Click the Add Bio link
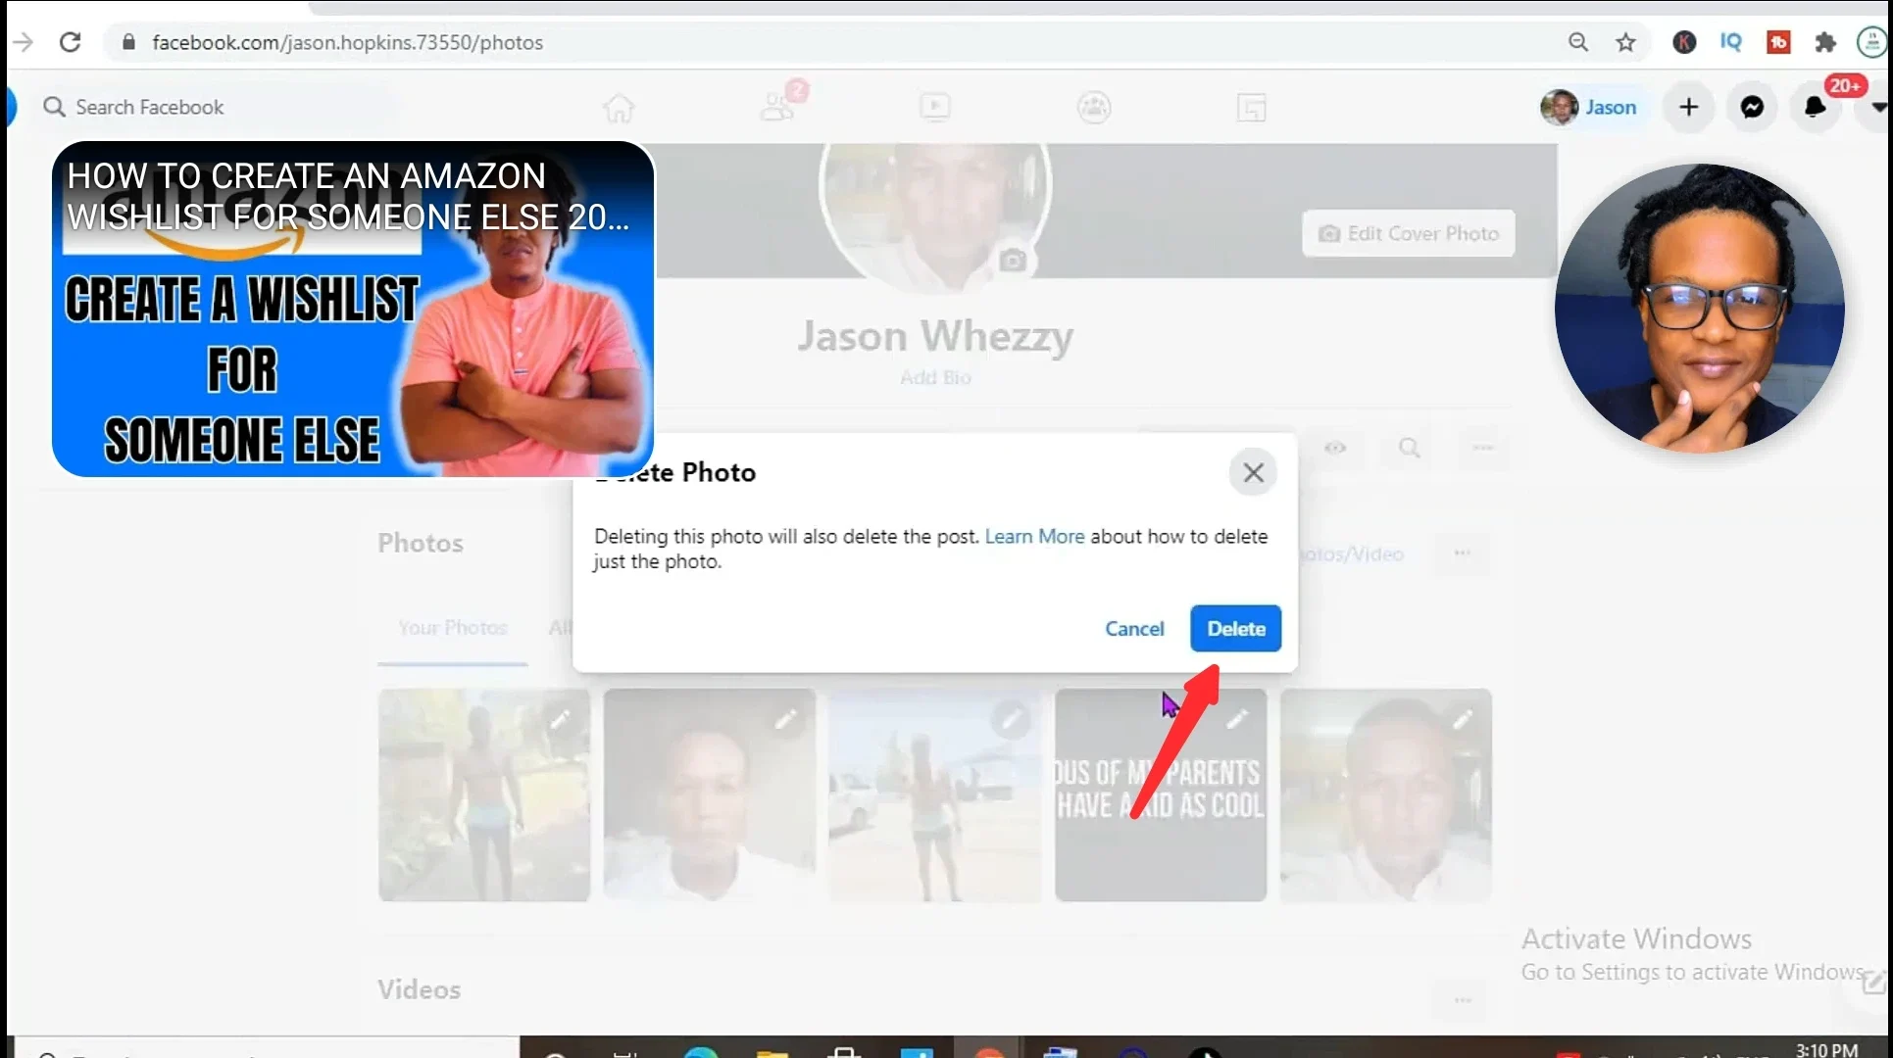This screenshot has width=1893, height=1058. (935, 377)
